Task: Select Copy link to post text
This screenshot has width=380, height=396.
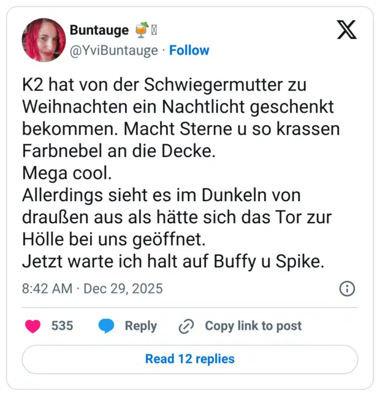Action: 253,326
